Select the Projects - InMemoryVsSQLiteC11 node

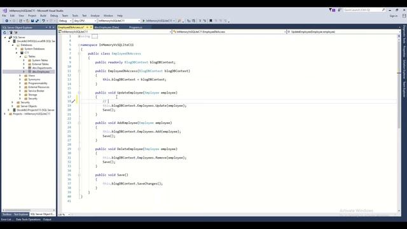(32, 114)
